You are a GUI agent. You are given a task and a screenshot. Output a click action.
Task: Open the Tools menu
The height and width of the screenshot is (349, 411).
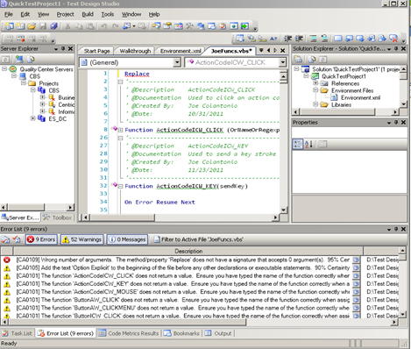[108, 14]
